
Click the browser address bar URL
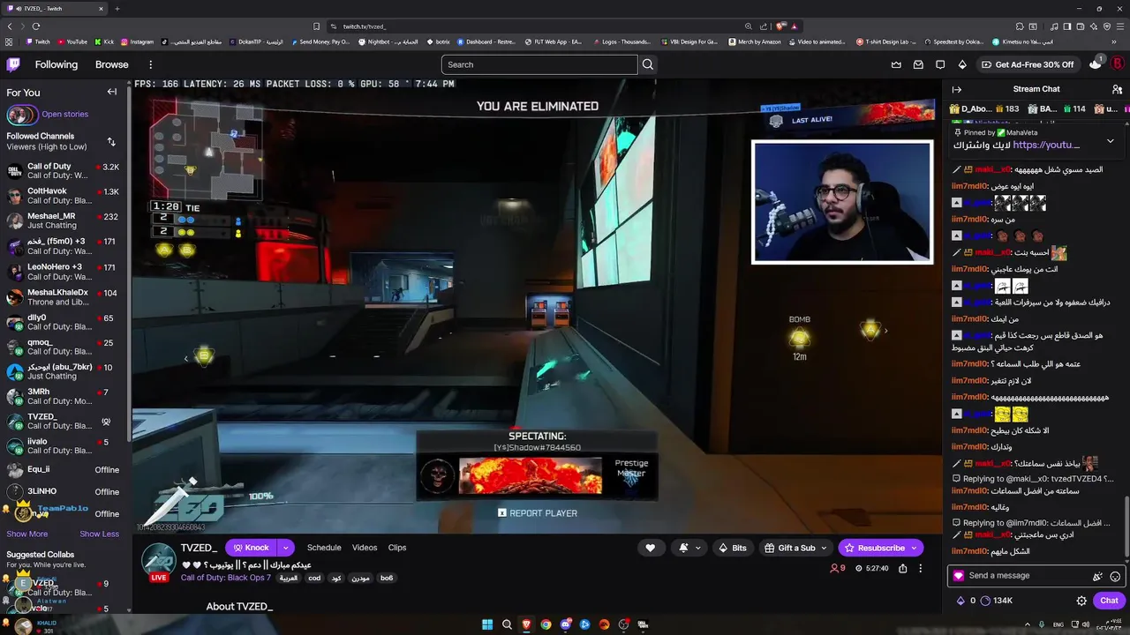[365, 26]
